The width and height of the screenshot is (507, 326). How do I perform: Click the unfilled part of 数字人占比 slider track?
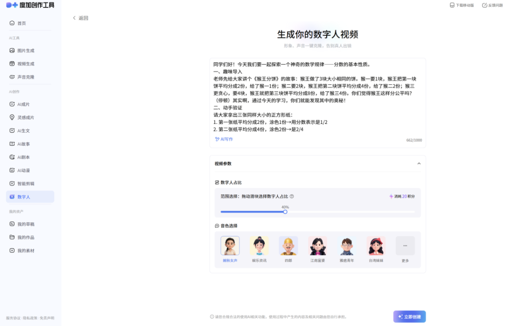tap(351, 212)
